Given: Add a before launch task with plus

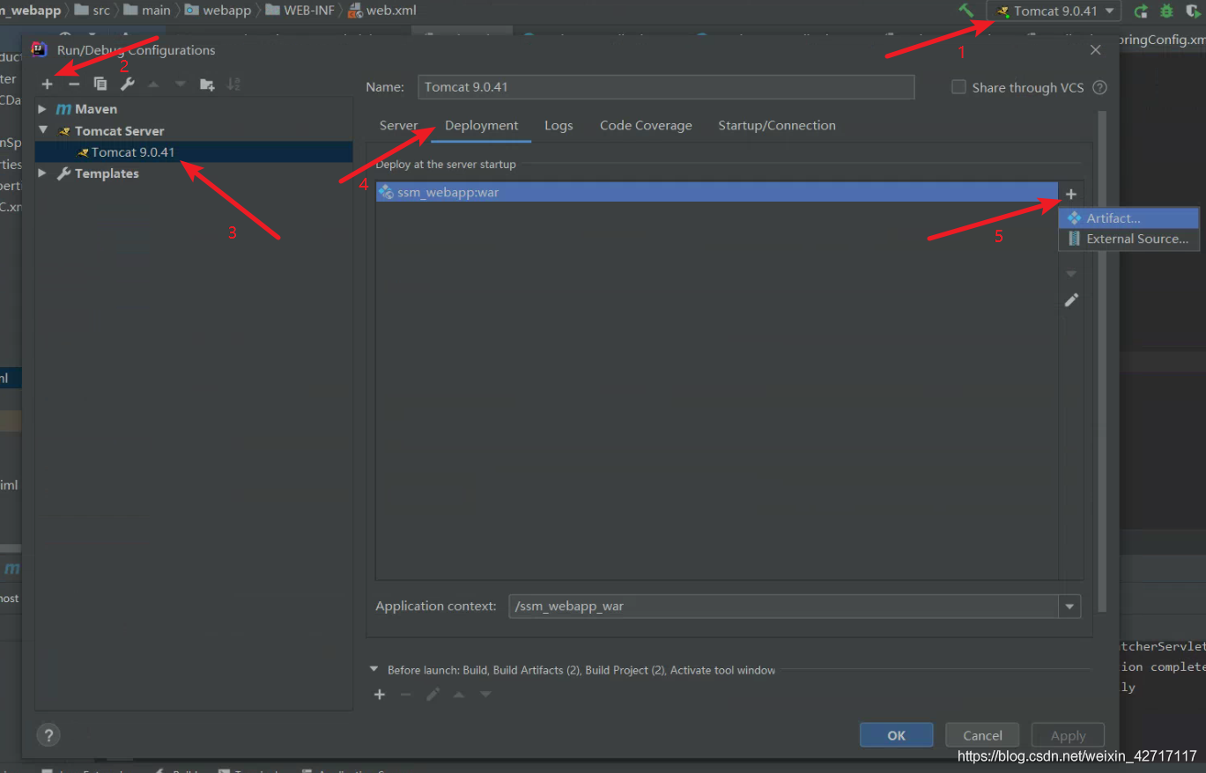Looking at the screenshot, I should tap(380, 695).
